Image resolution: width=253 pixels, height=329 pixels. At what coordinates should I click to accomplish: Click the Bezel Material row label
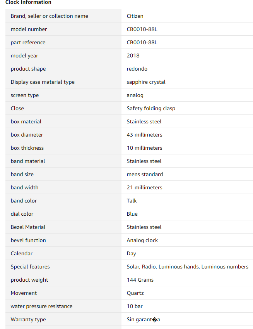click(x=28, y=227)
